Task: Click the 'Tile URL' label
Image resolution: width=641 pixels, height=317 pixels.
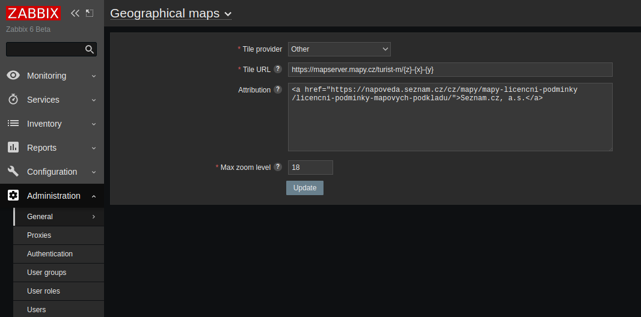Action: 256,70
